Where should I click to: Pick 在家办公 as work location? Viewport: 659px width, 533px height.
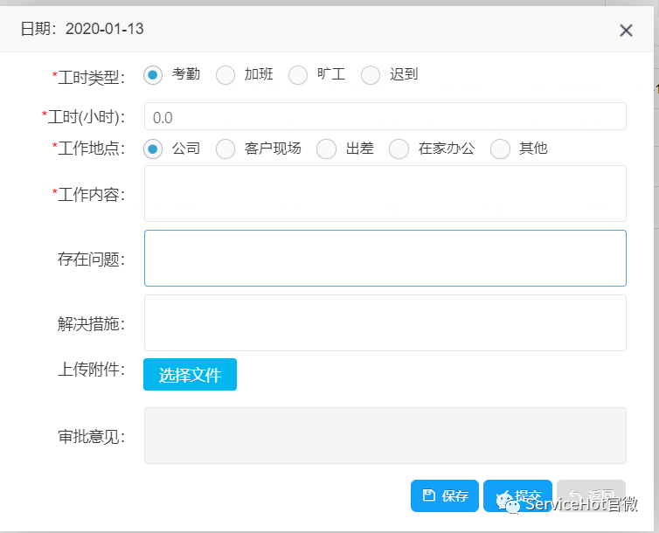click(399, 149)
